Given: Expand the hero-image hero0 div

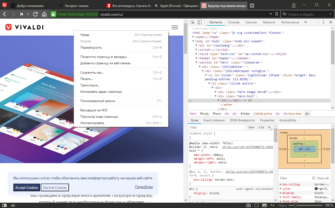Looking at the screenshot, I should coord(216,92).
